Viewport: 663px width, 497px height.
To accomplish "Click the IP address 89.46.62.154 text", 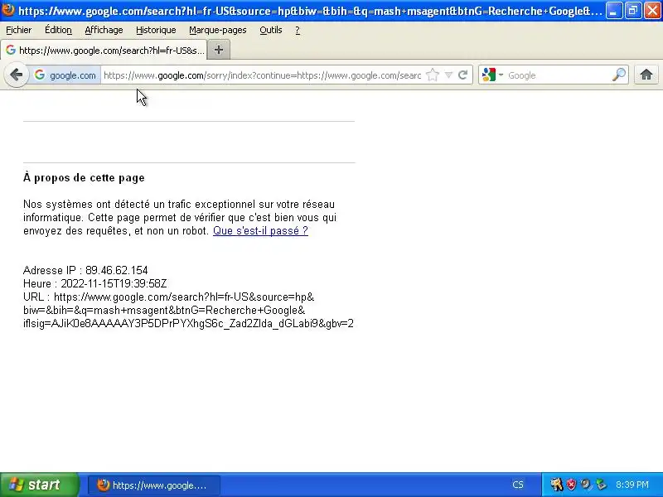I will (x=117, y=271).
